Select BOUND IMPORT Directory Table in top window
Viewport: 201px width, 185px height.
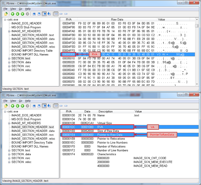[32, 51]
